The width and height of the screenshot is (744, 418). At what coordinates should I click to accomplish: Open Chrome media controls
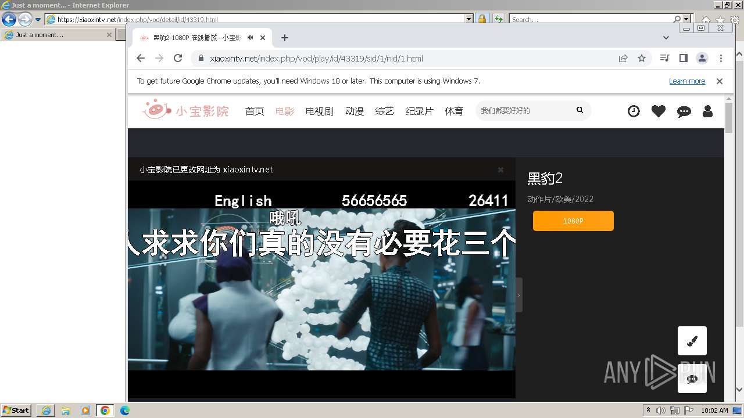point(665,58)
